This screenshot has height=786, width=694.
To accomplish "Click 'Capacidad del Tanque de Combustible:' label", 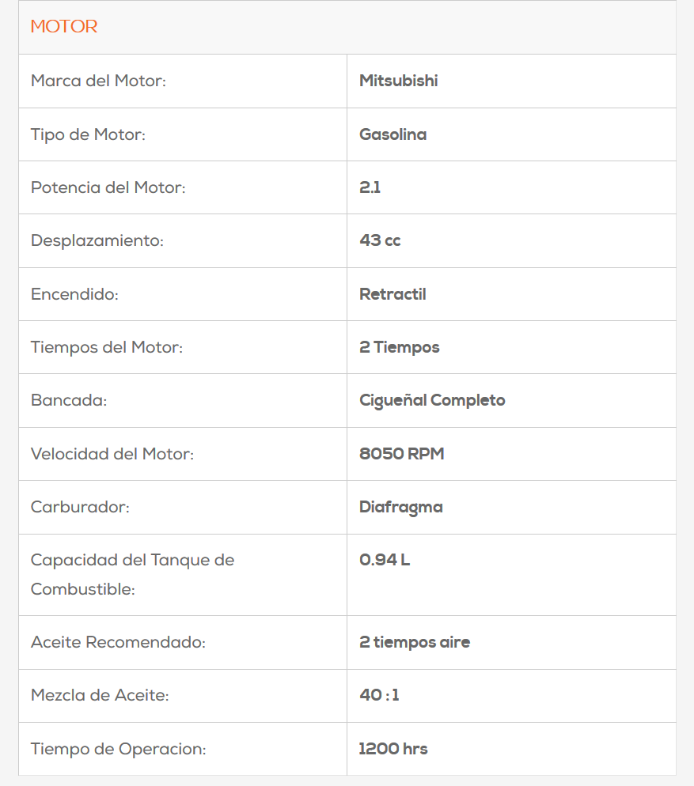I will (132, 575).
